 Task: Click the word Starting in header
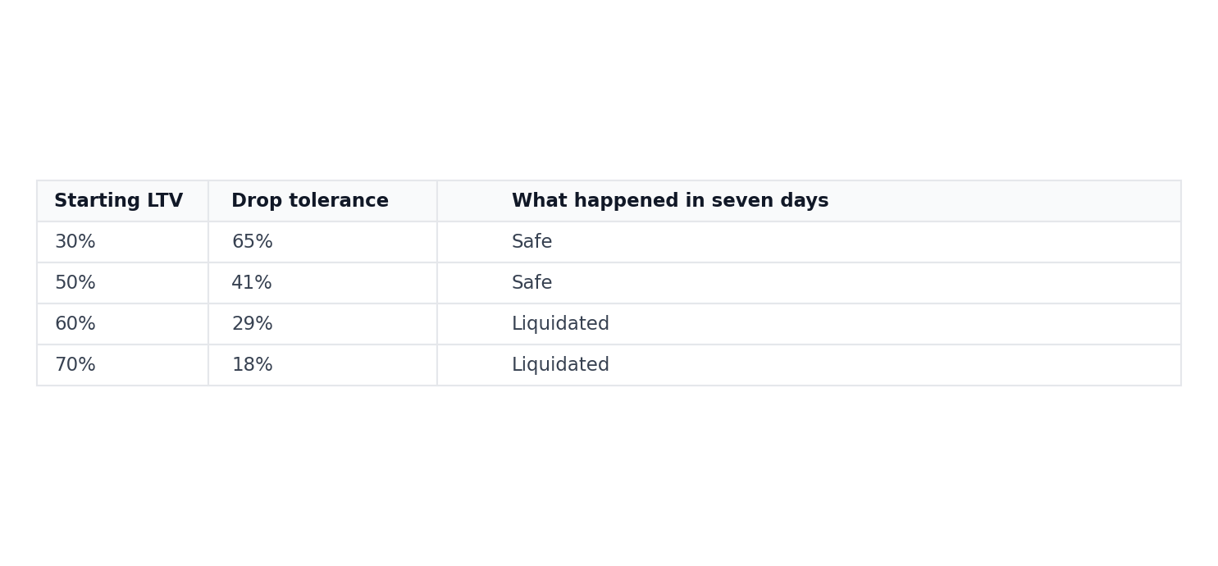98,201
